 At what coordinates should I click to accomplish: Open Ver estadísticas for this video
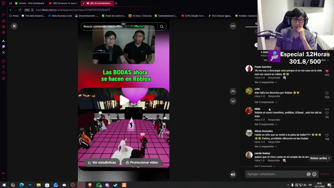102,162
